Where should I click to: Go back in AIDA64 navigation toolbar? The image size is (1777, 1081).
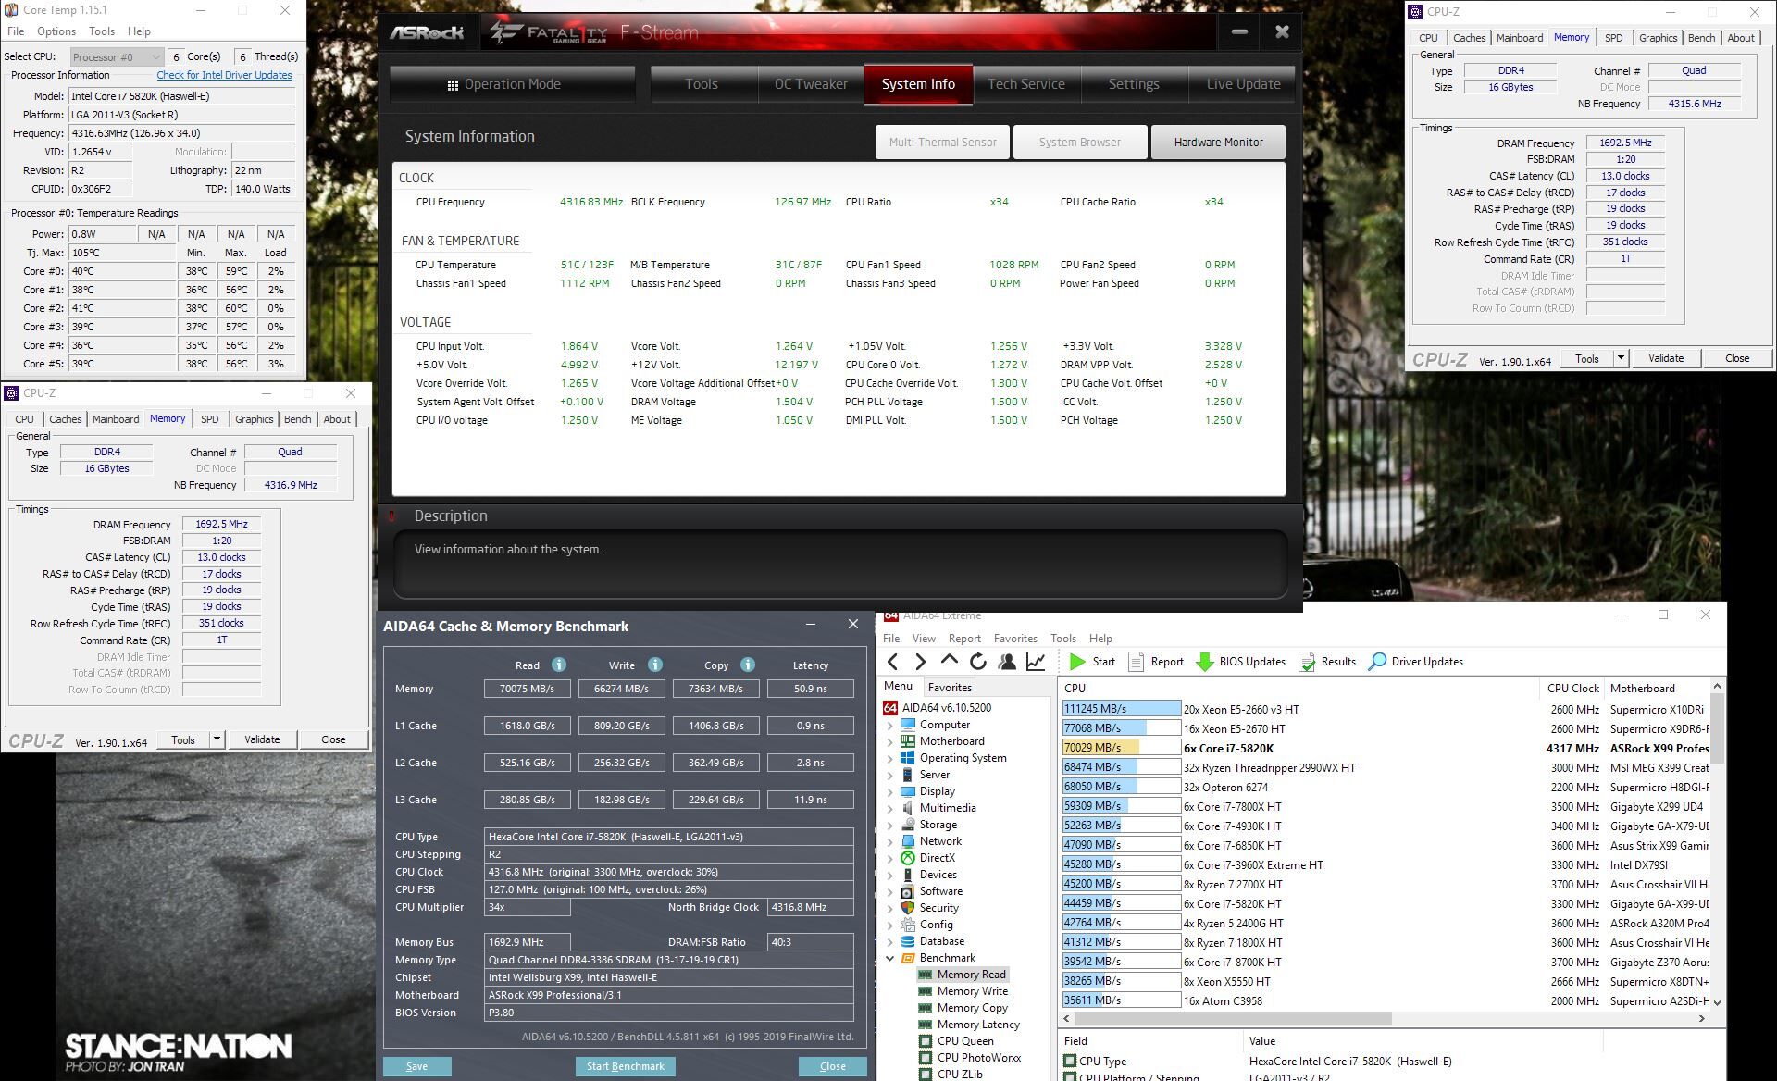pos(892,662)
